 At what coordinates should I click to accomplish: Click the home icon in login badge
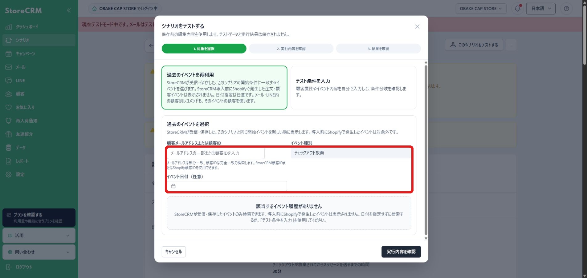(x=95, y=9)
